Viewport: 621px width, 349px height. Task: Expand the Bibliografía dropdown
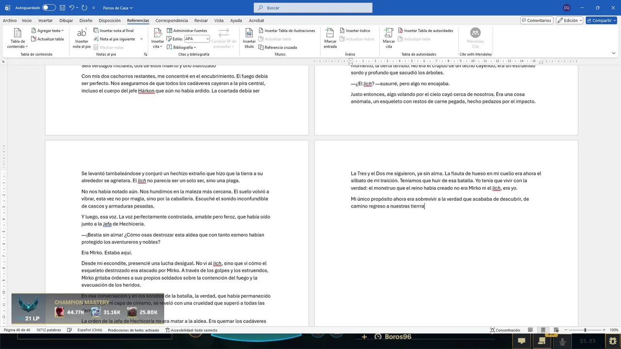pyautogui.click(x=181, y=47)
